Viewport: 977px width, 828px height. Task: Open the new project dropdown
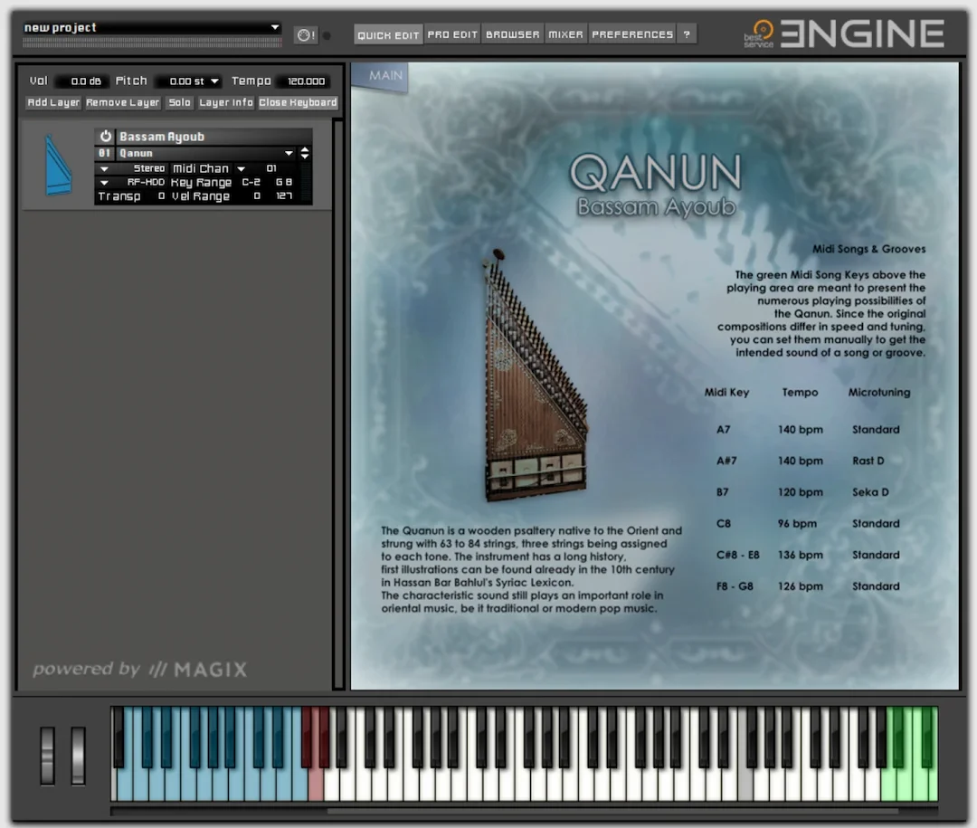tap(275, 27)
